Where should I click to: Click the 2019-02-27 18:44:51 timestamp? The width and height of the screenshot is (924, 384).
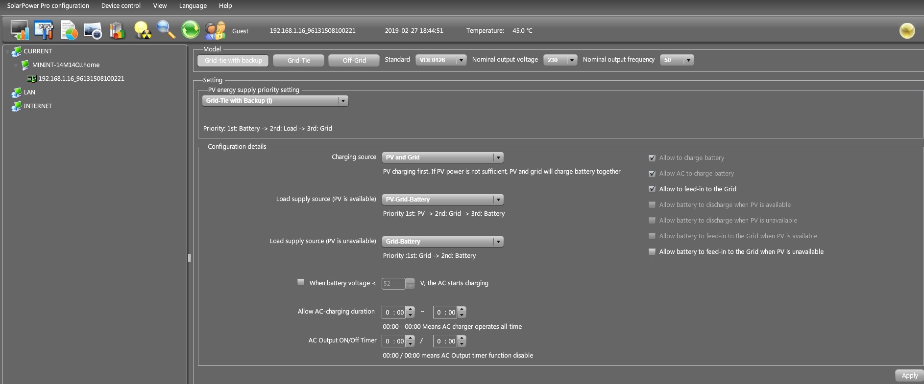pyautogui.click(x=413, y=31)
